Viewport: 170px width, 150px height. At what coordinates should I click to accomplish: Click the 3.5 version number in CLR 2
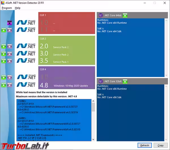point(44,61)
